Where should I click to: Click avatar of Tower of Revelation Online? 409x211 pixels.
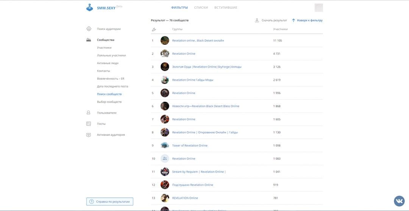click(x=165, y=145)
